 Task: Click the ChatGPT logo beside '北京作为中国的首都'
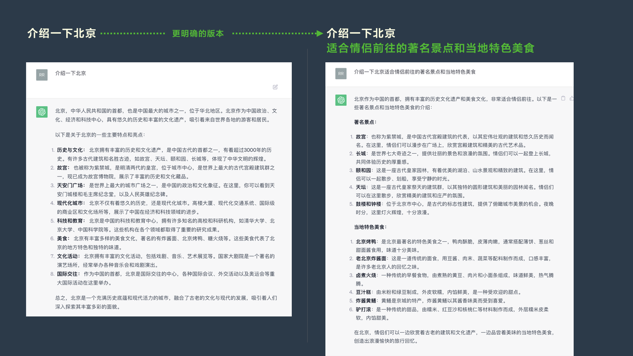(x=341, y=100)
